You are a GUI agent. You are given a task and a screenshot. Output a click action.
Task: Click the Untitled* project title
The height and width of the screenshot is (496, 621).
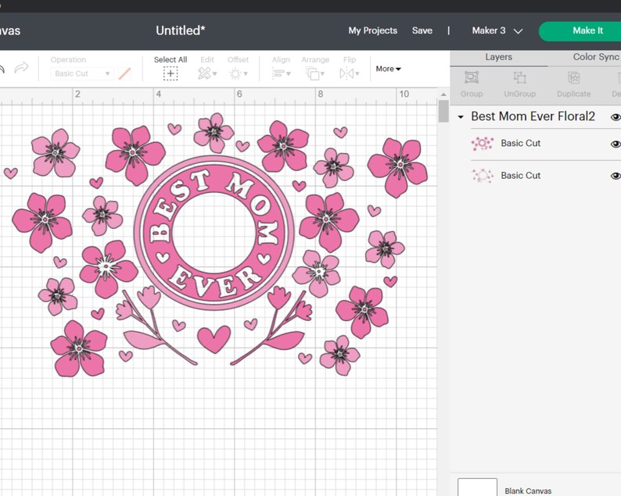[x=181, y=30]
